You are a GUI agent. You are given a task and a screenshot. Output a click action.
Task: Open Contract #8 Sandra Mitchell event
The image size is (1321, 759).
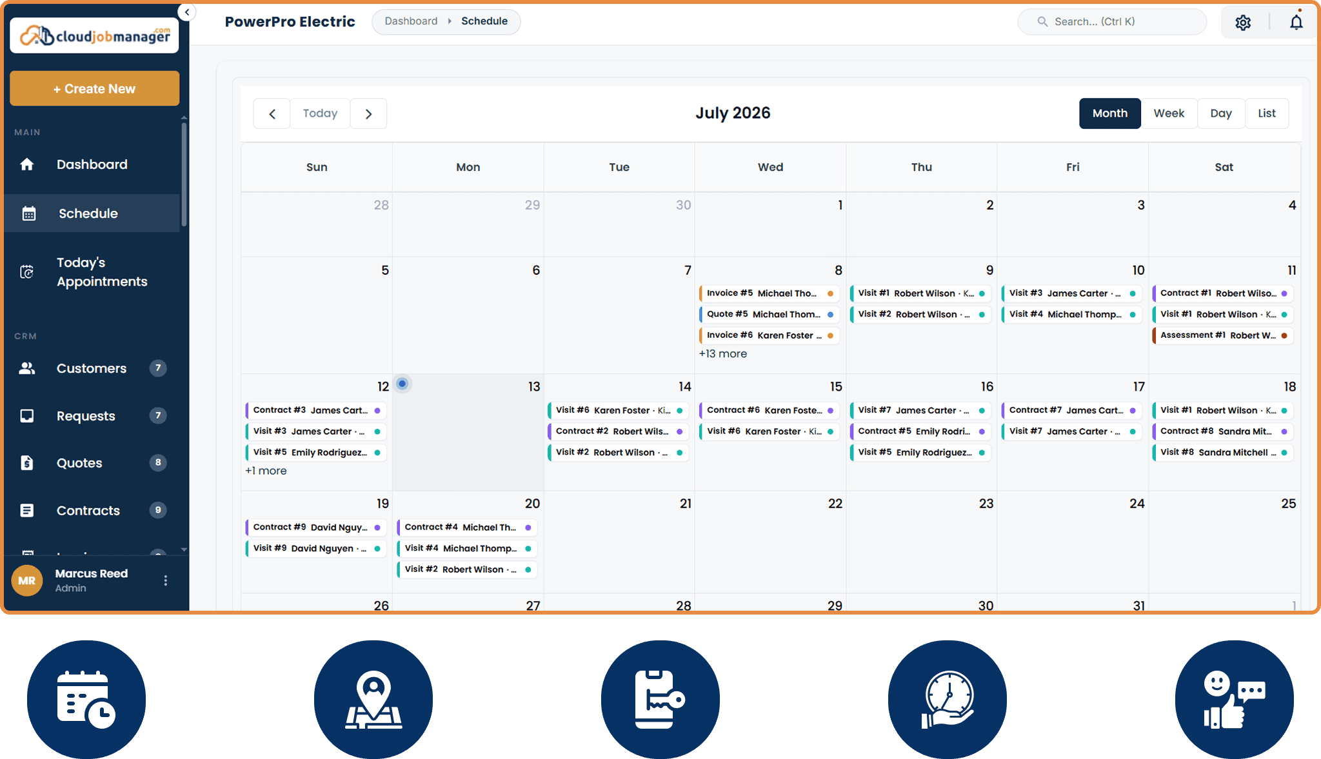coord(1223,431)
